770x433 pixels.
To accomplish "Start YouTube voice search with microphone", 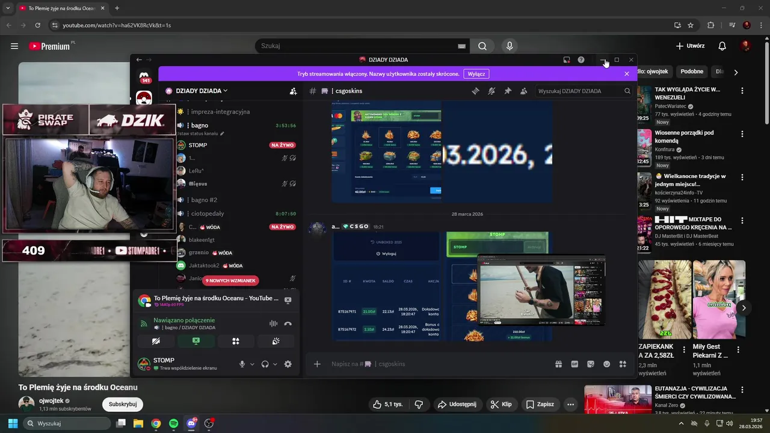I will (x=510, y=46).
